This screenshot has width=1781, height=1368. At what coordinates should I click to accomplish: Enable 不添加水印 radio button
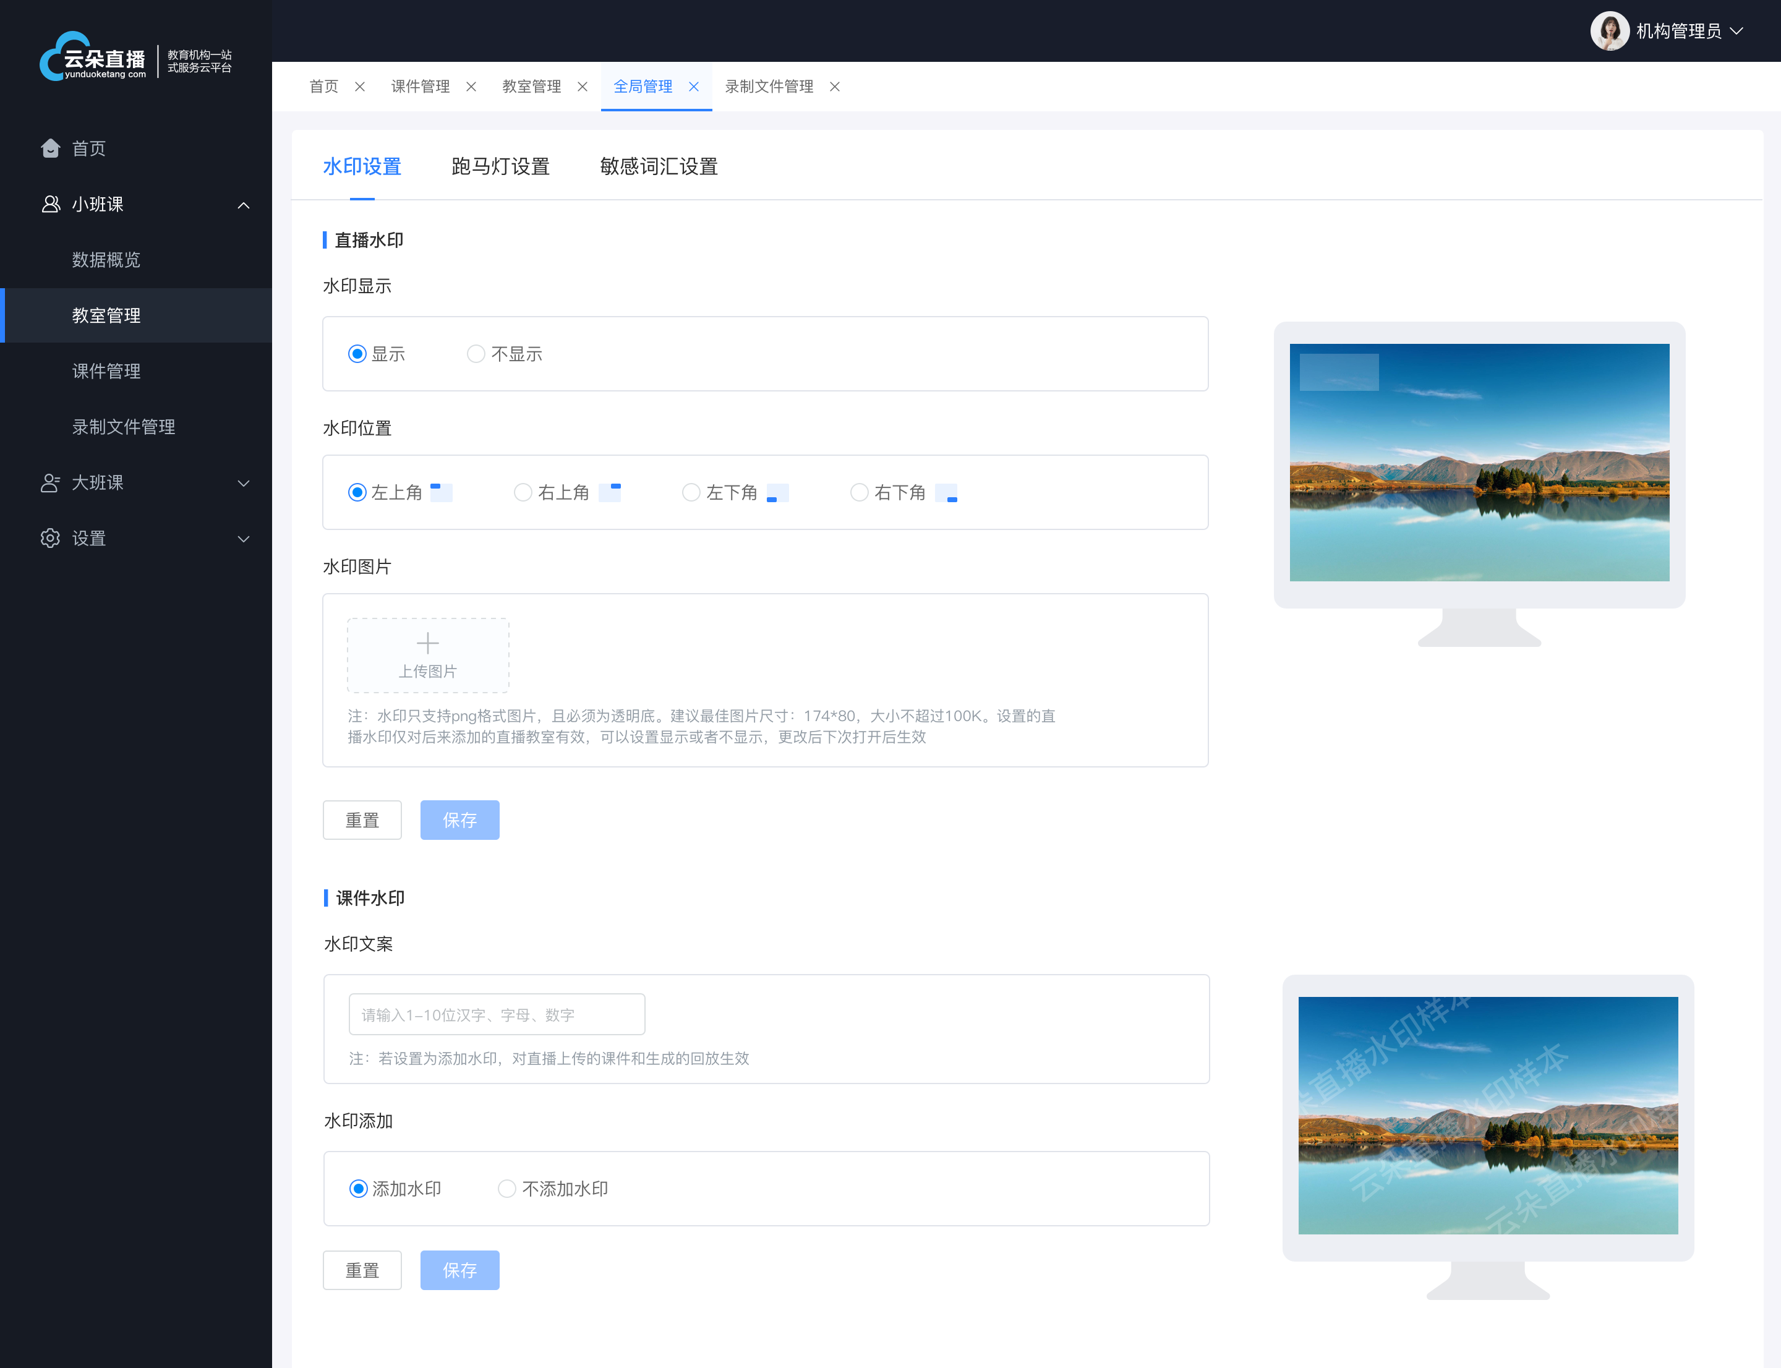click(x=508, y=1189)
